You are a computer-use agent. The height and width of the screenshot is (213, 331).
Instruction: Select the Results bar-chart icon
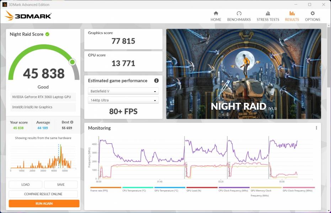[292, 13]
